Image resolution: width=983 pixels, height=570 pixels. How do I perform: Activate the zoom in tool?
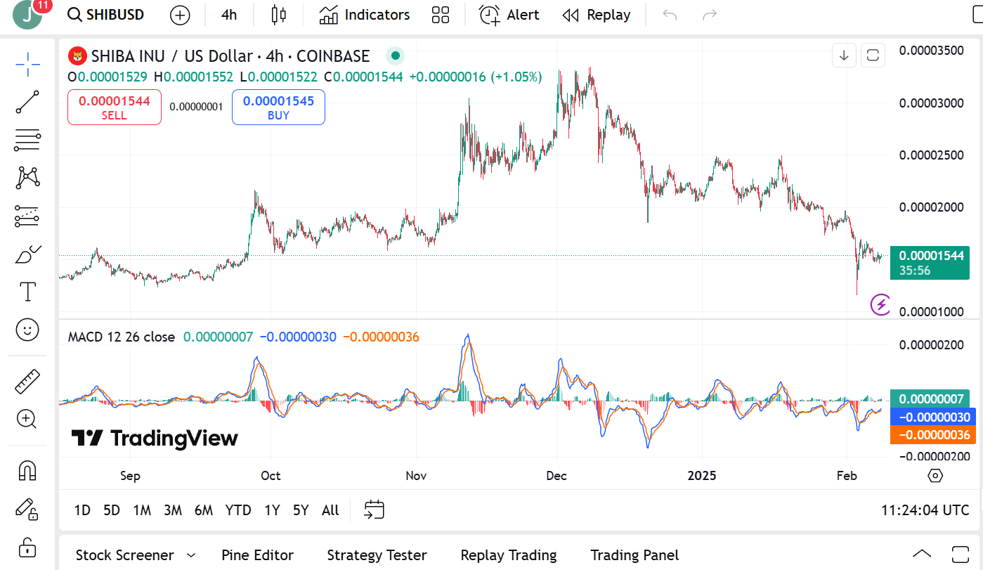(27, 420)
